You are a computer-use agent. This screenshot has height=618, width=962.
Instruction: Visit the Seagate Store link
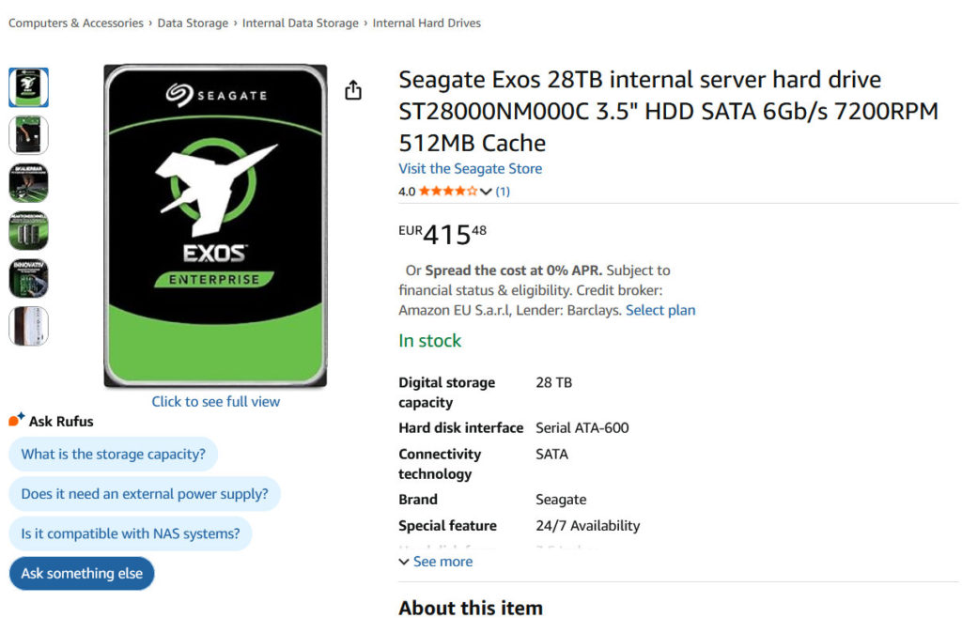click(470, 169)
